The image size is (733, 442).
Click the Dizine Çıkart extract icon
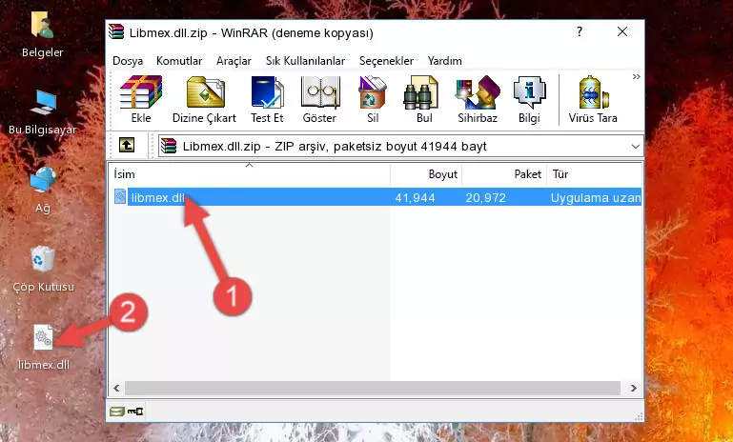point(204,99)
